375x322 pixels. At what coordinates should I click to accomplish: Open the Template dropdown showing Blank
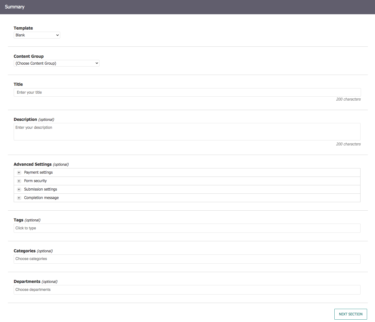tap(37, 35)
